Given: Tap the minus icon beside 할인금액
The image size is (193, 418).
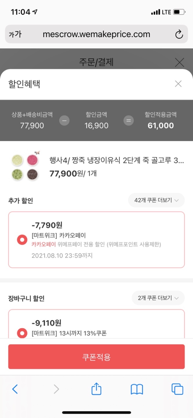Looking at the screenshot, I should 64,121.
